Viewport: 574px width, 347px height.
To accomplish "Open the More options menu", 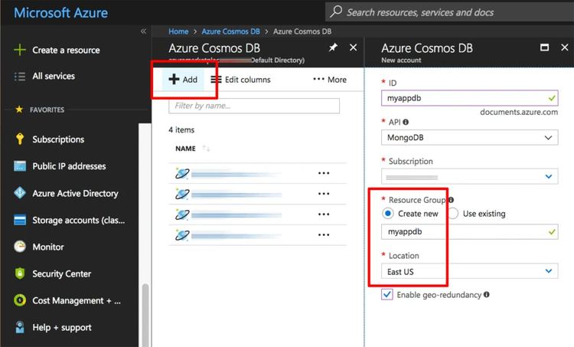I will 330,80.
